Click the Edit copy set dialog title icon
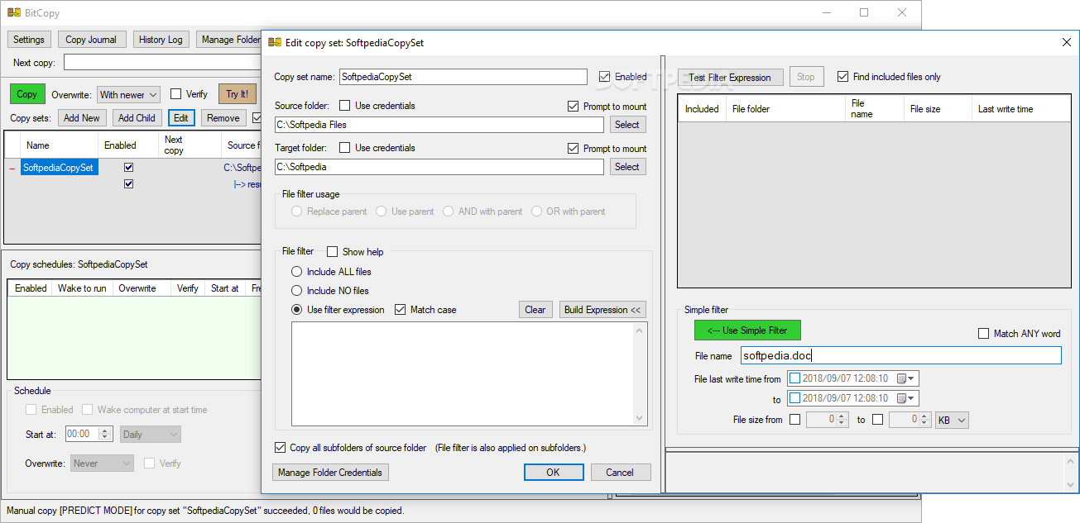 [x=275, y=42]
